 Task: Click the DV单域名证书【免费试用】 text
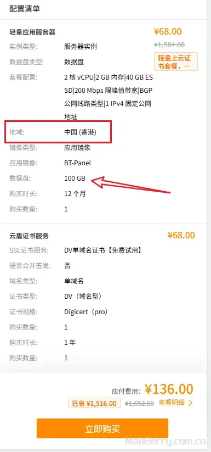tap(103, 250)
